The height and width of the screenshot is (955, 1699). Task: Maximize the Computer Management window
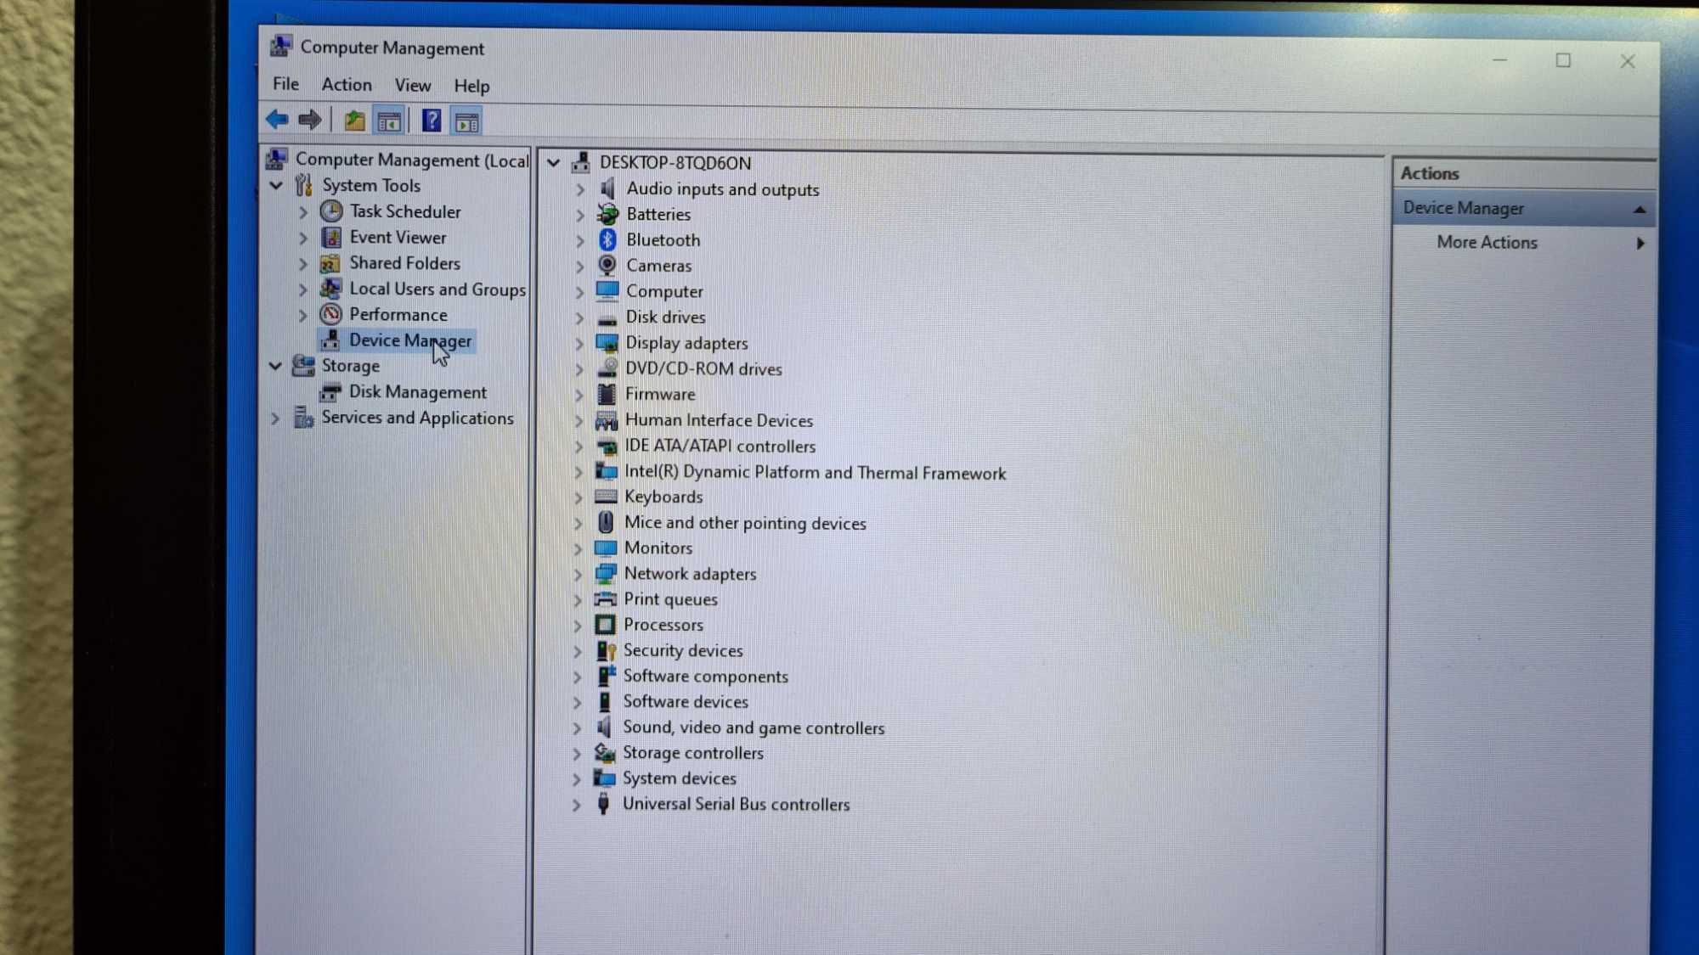pos(1563,60)
